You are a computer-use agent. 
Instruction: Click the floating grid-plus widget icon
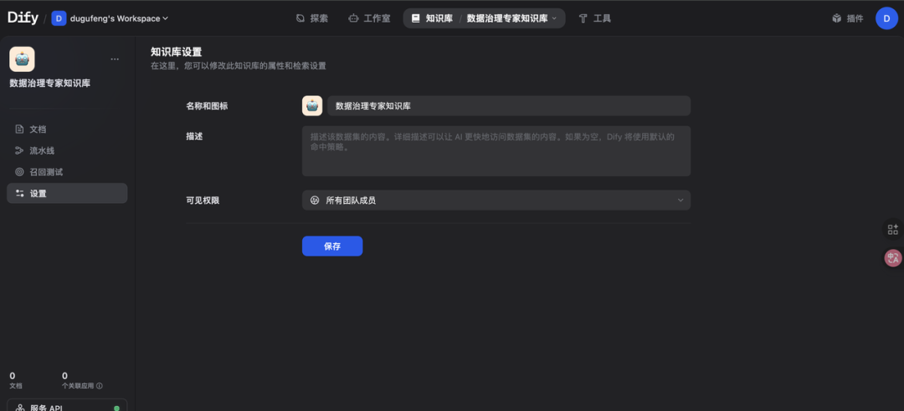click(x=892, y=230)
